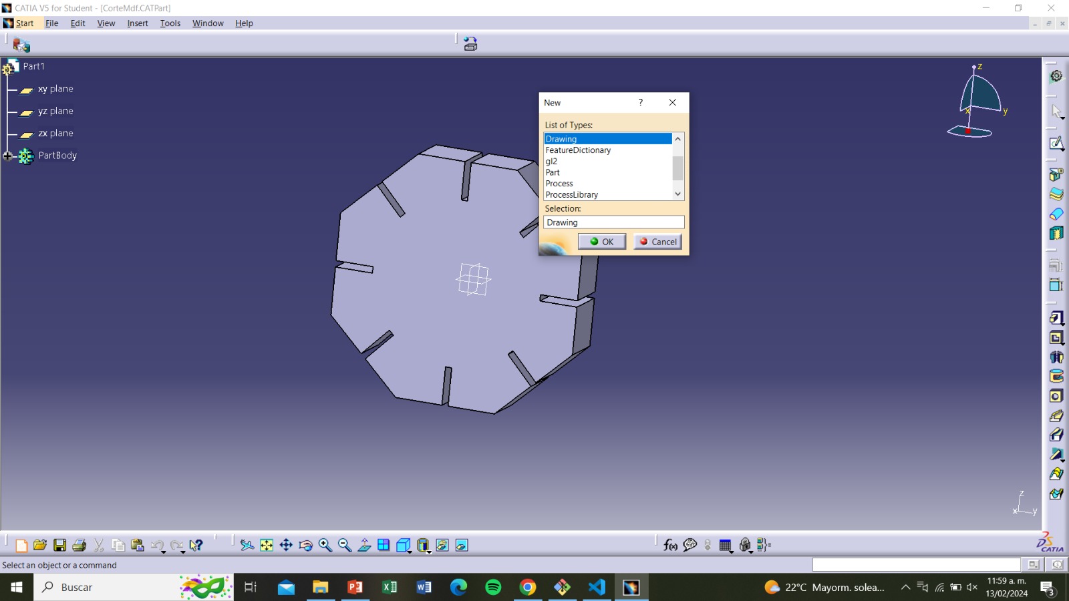The image size is (1069, 601).
Task: Select the Hole tool icon
Action: click(x=1056, y=396)
